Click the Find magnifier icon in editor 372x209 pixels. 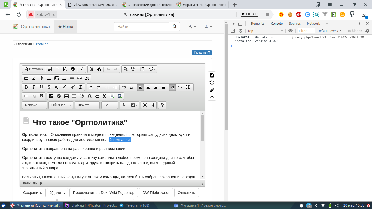(x=126, y=69)
